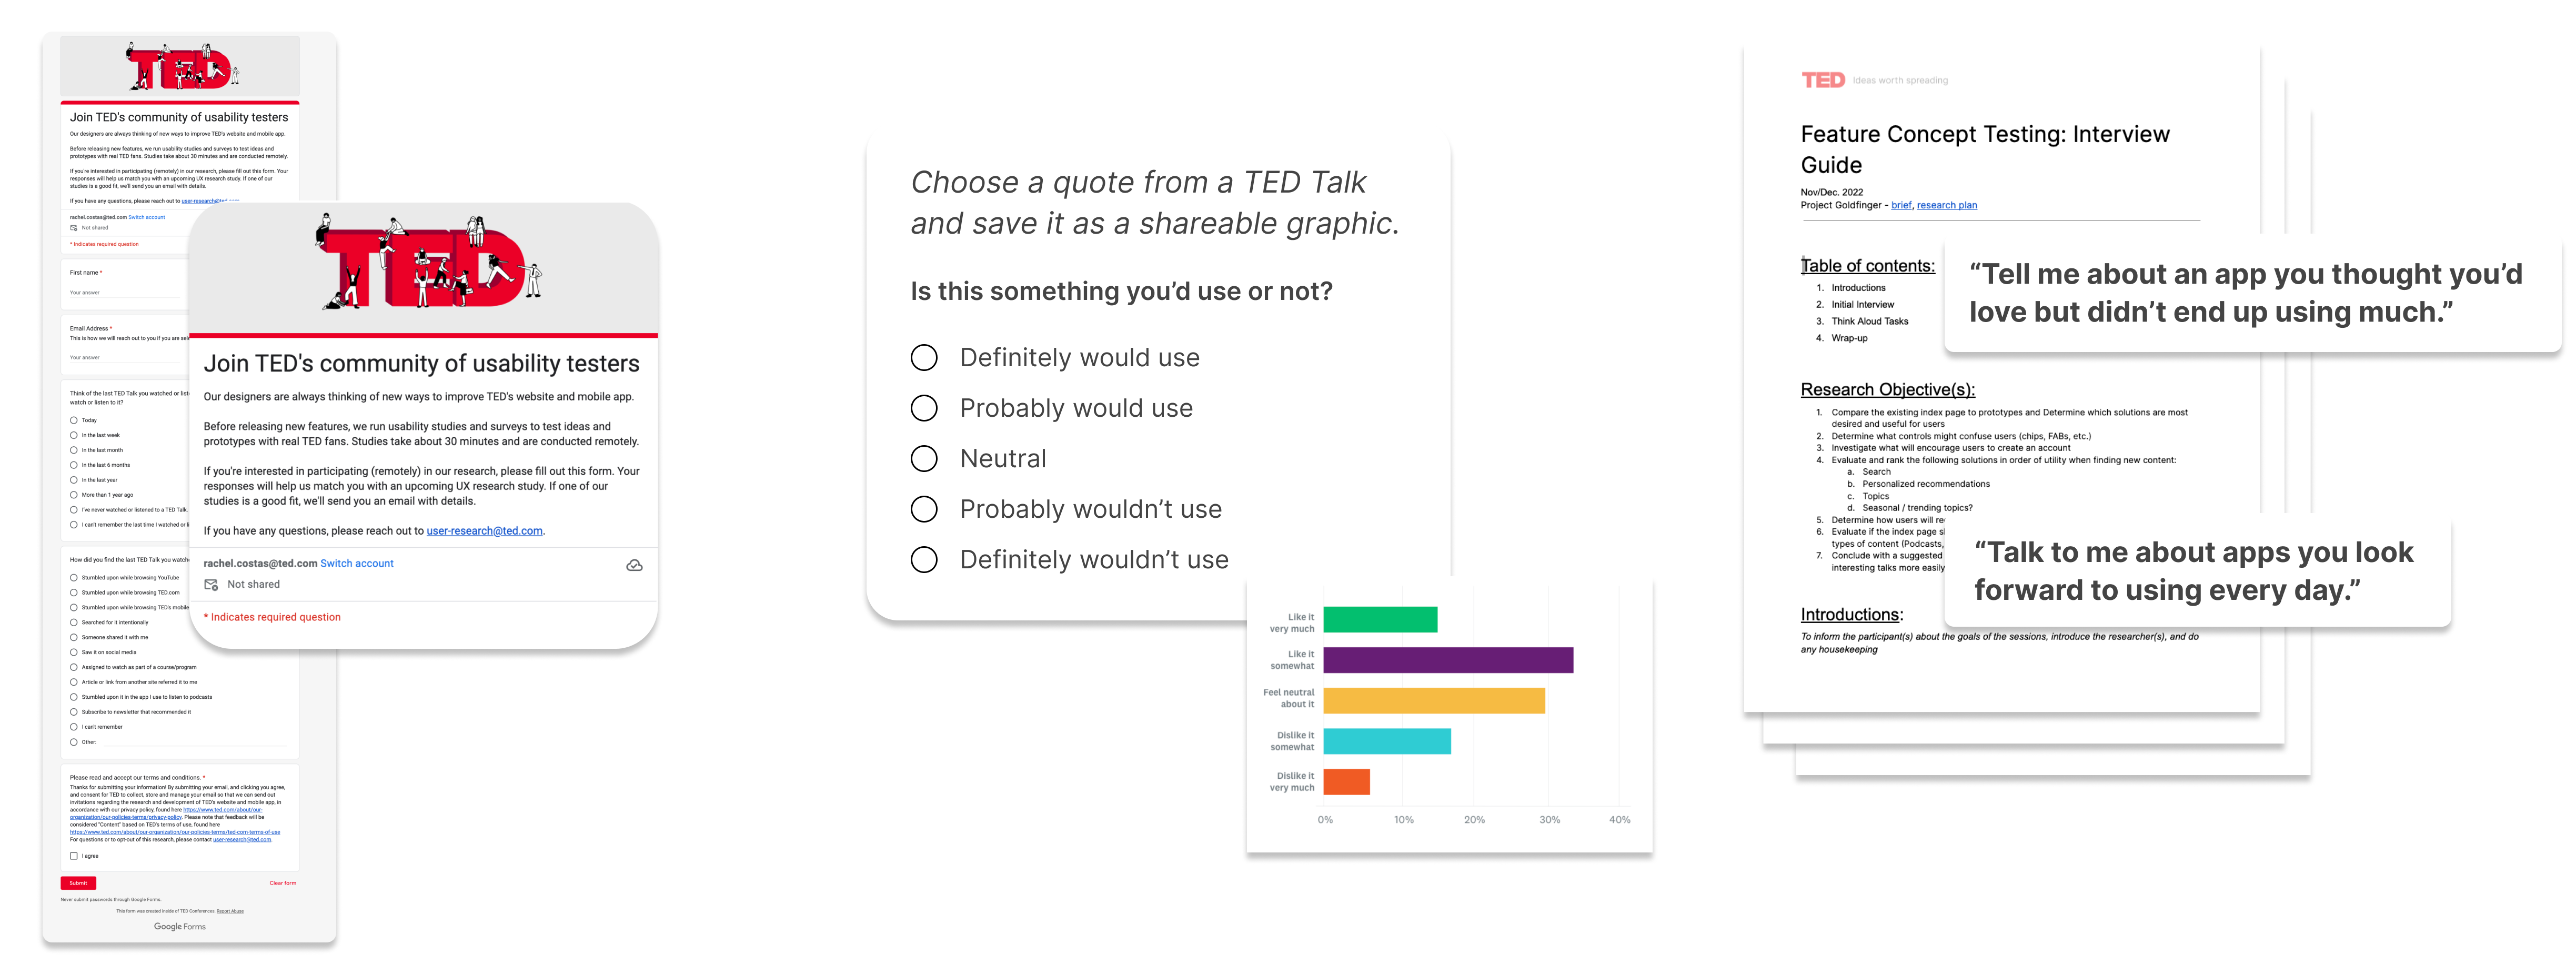Screen dimensions: 2576x974
Task: Open the 'research plan' link
Action: (1946, 206)
